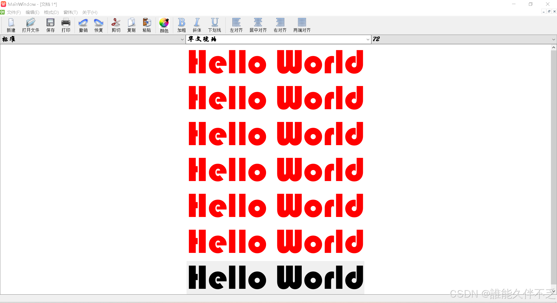
Task: Redo with the 恢复 arrow icon
Action: pyautogui.click(x=99, y=25)
